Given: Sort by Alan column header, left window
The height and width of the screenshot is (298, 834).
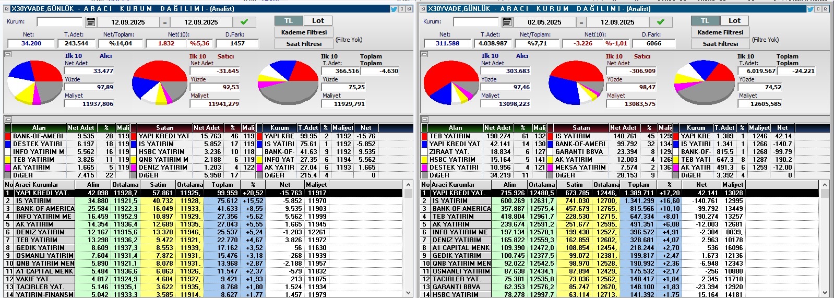Looking at the screenshot, I should [x=39, y=127].
